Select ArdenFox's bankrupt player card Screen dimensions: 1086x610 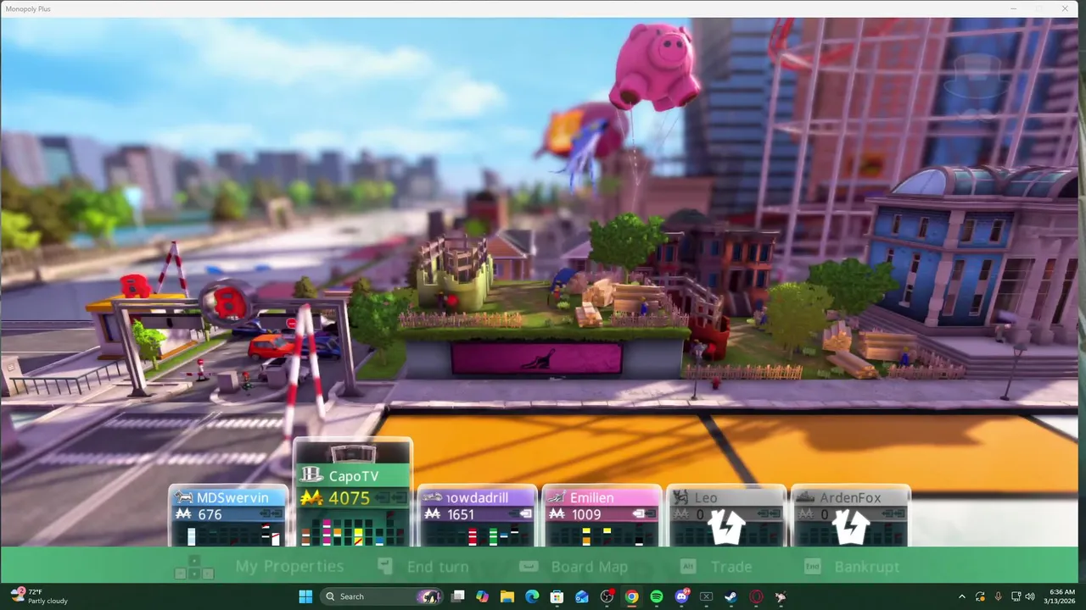pyautogui.click(x=850, y=516)
